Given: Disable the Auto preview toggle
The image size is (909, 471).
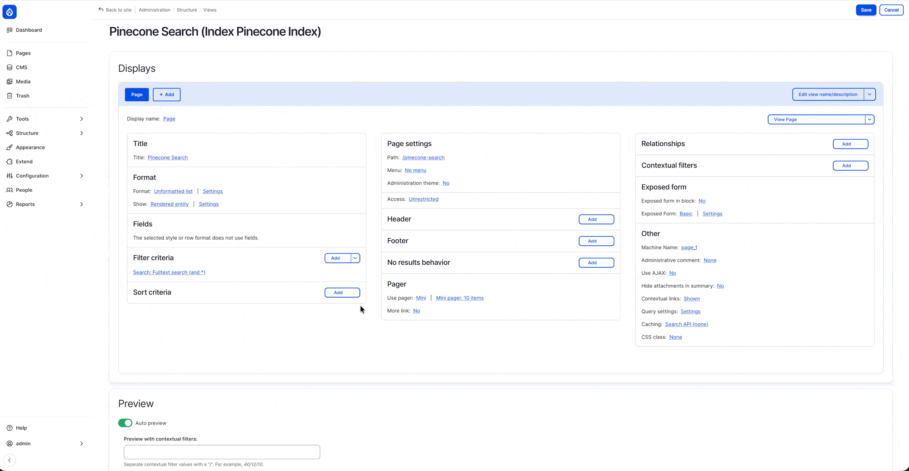Looking at the screenshot, I should [x=125, y=423].
